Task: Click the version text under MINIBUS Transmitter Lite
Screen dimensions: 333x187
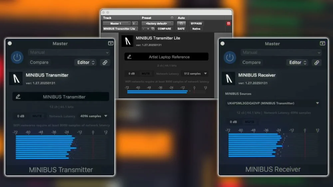Action: click(149, 45)
